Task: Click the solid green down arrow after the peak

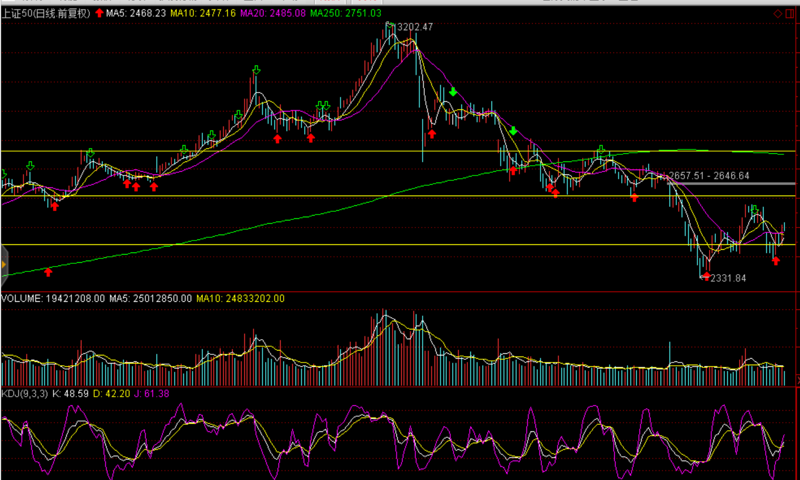Action: [453, 92]
